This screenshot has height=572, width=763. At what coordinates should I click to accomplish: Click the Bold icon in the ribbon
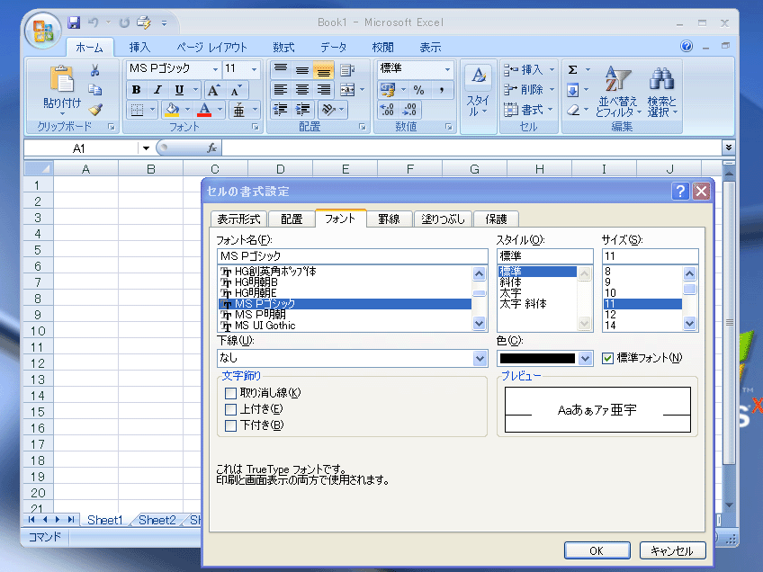pyautogui.click(x=136, y=90)
